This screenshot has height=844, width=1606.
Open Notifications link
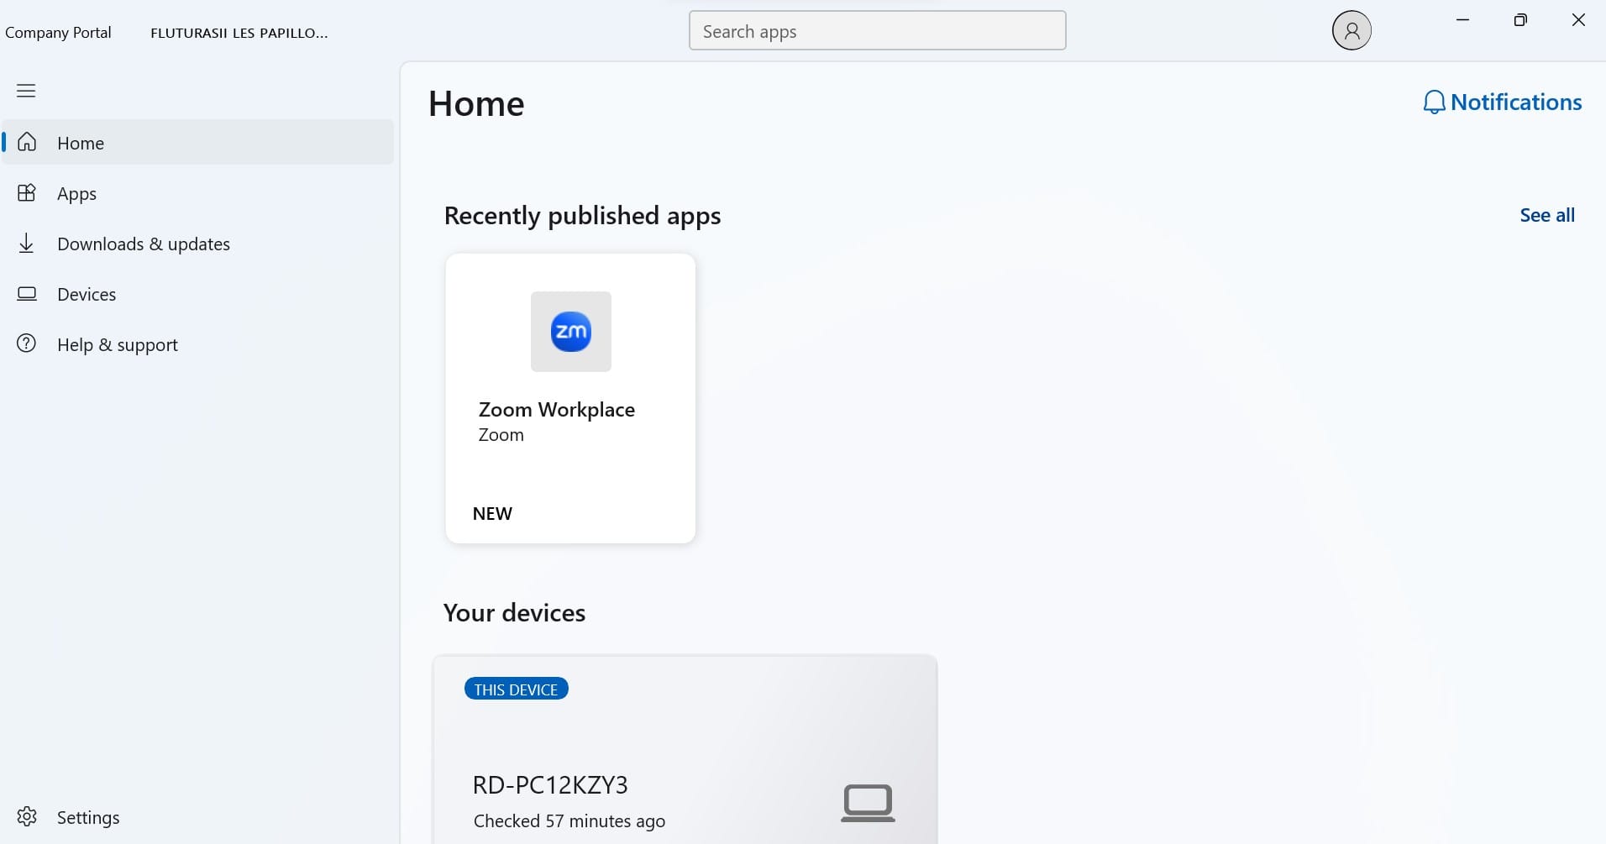(x=1502, y=102)
